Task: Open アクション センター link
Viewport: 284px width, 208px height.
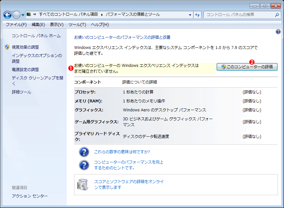Action: pos(30,196)
